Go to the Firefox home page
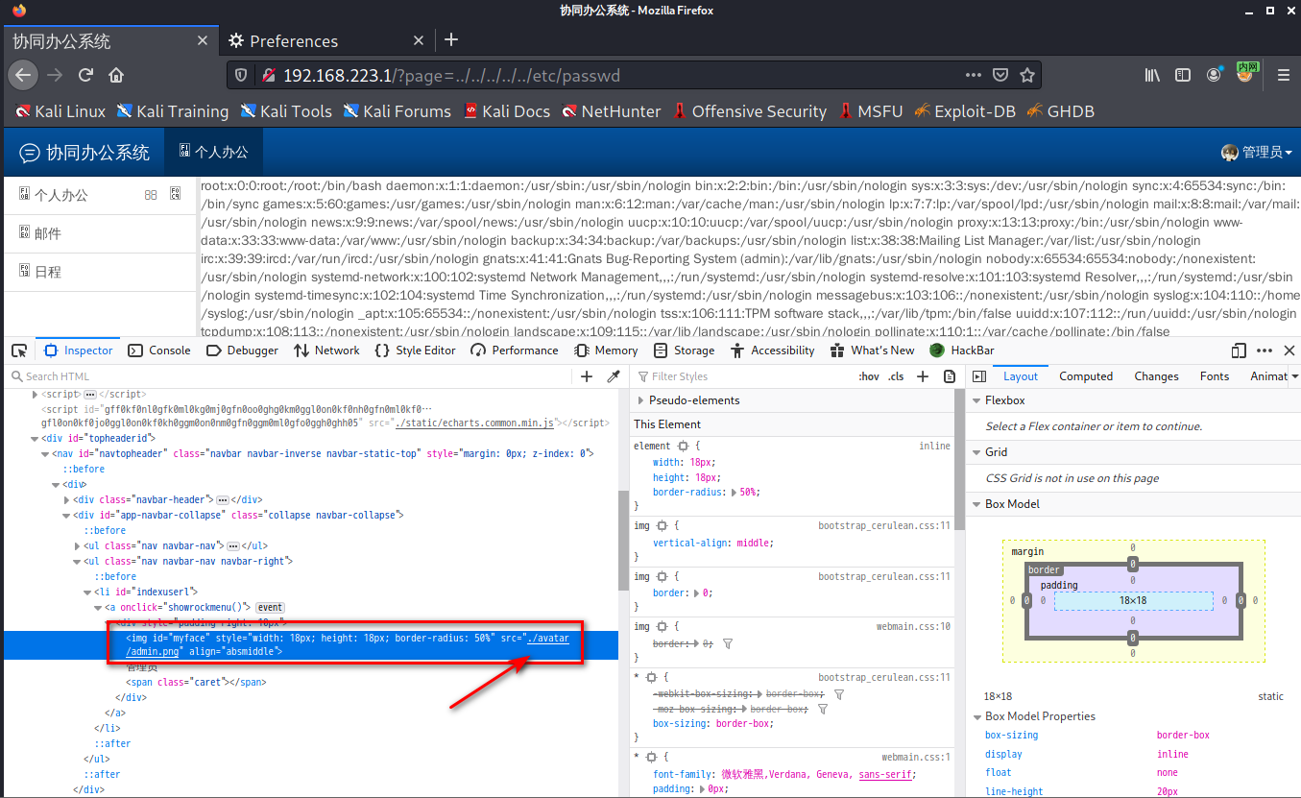This screenshot has width=1301, height=798. pos(116,75)
